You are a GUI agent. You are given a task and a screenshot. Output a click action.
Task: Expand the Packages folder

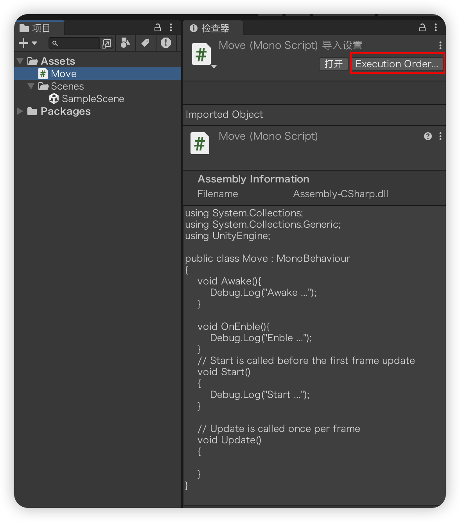click(x=20, y=112)
